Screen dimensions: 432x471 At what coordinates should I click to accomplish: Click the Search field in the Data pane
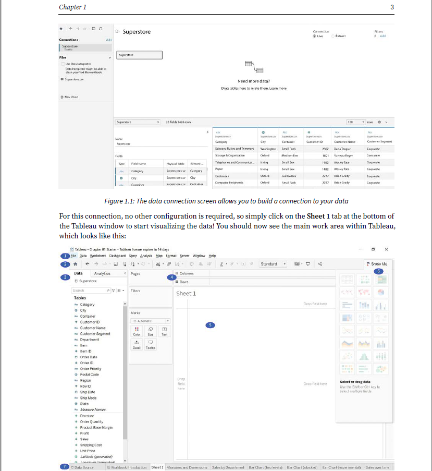91,291
